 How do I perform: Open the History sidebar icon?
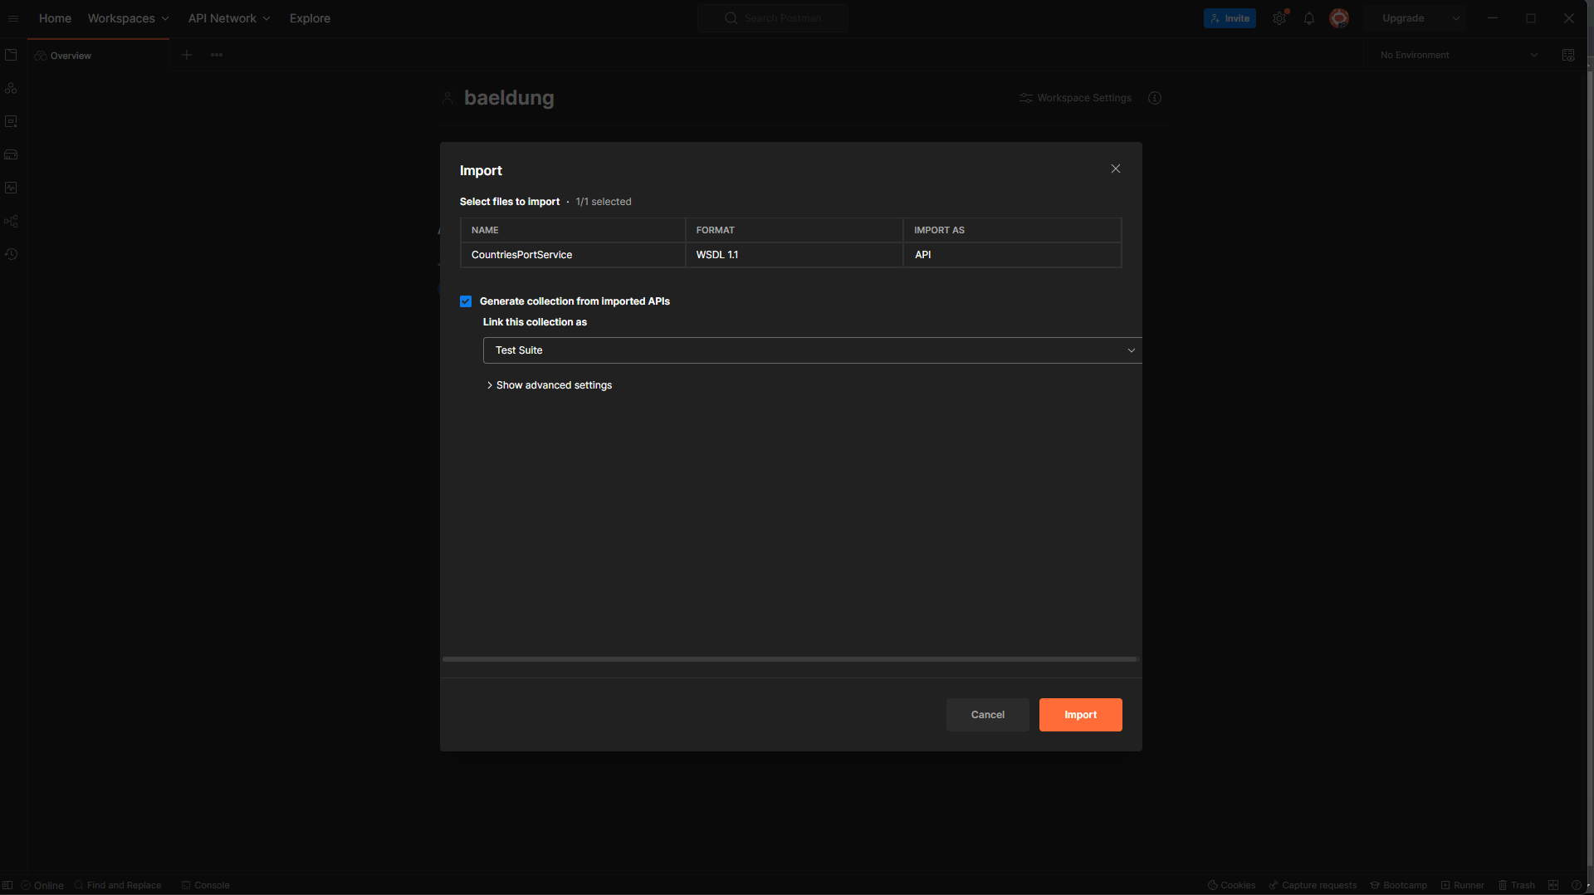(11, 254)
